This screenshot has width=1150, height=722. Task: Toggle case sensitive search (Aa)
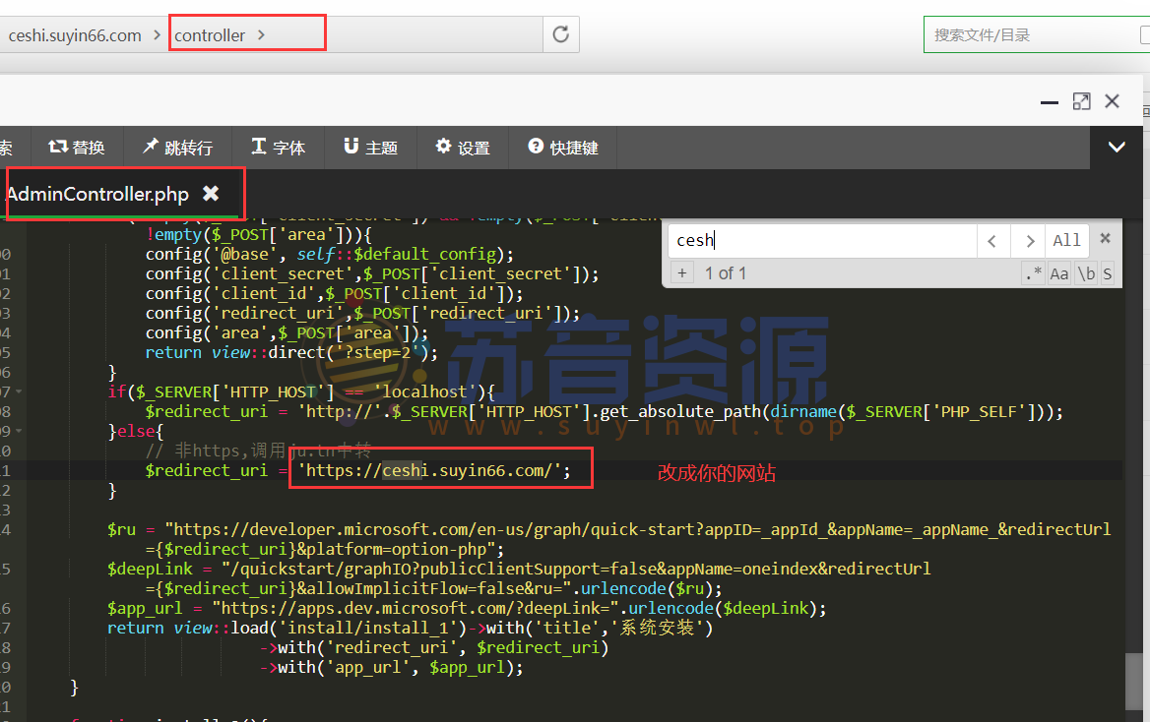click(1059, 273)
